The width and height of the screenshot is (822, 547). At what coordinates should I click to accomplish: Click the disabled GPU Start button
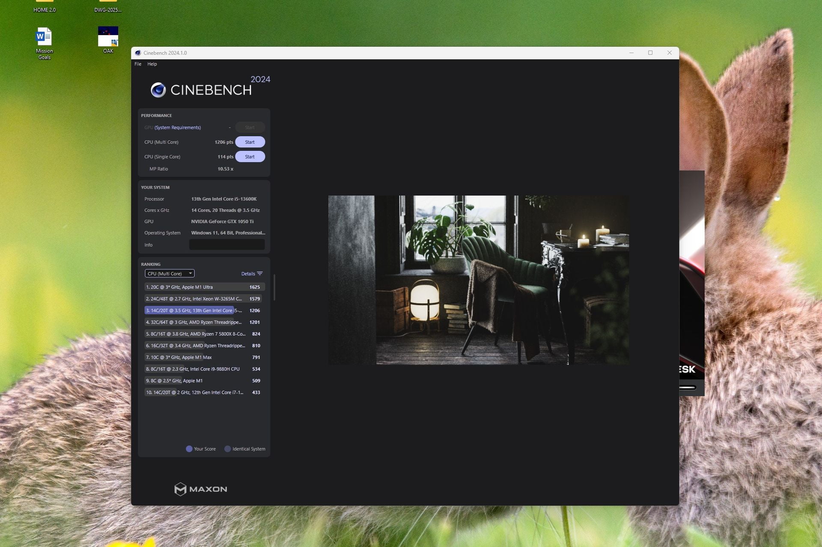250,127
